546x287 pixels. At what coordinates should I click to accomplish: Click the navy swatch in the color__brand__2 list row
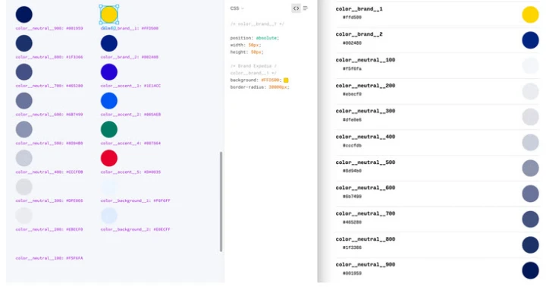(530, 40)
